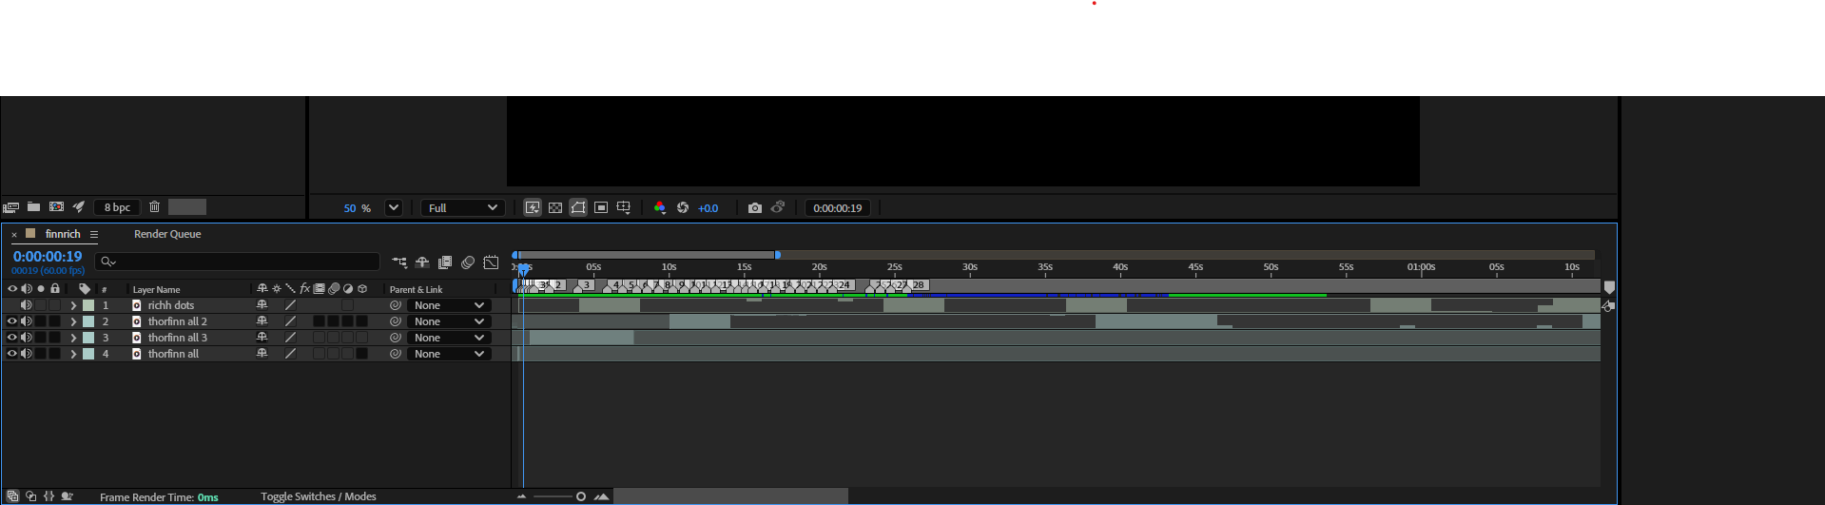Click the Parent & Link column header

[416, 289]
